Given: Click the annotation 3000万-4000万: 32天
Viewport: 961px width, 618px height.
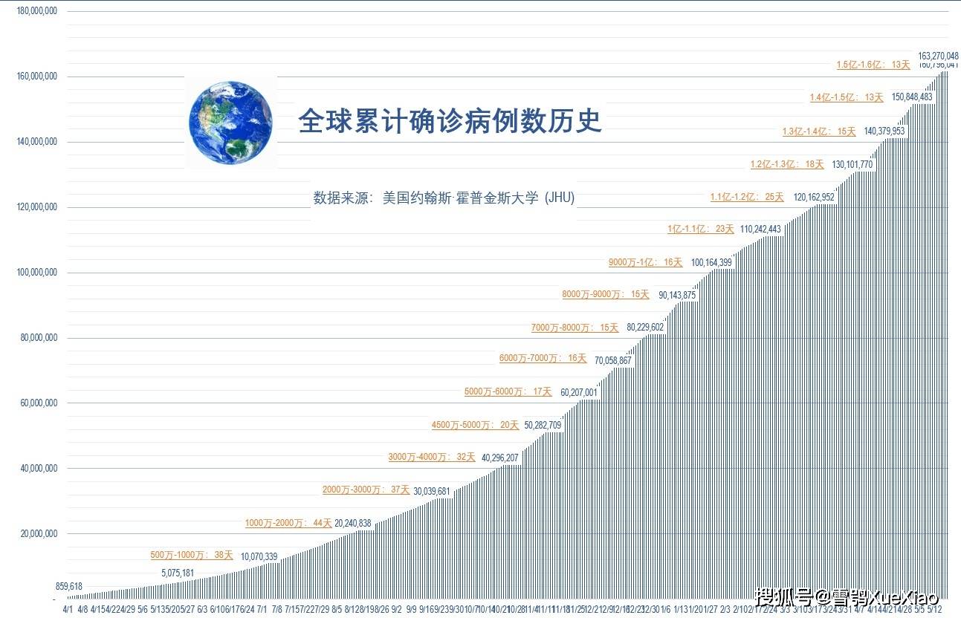Looking at the screenshot, I should tap(432, 458).
